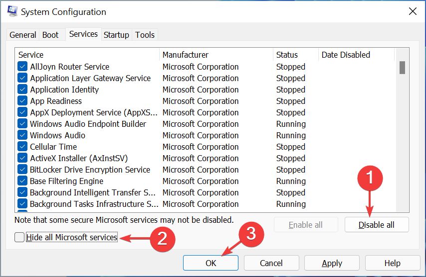The height and width of the screenshot is (277, 426).
Task: Click the Cancel button
Action: pyautogui.click(x=271, y=263)
